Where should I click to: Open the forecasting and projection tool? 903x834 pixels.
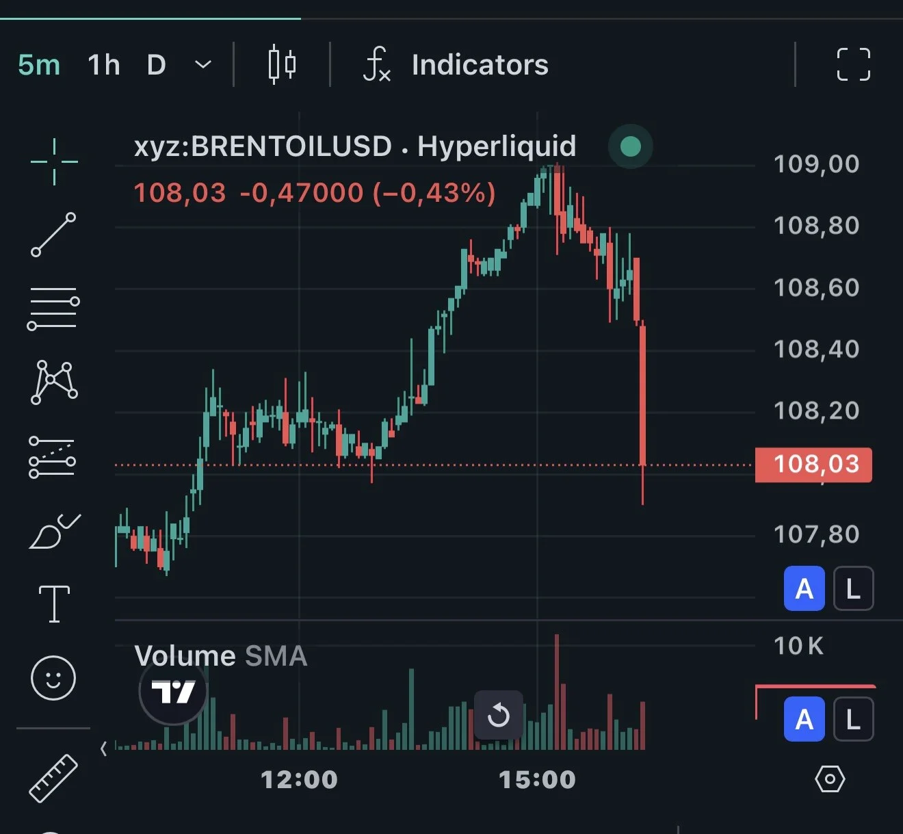52,456
